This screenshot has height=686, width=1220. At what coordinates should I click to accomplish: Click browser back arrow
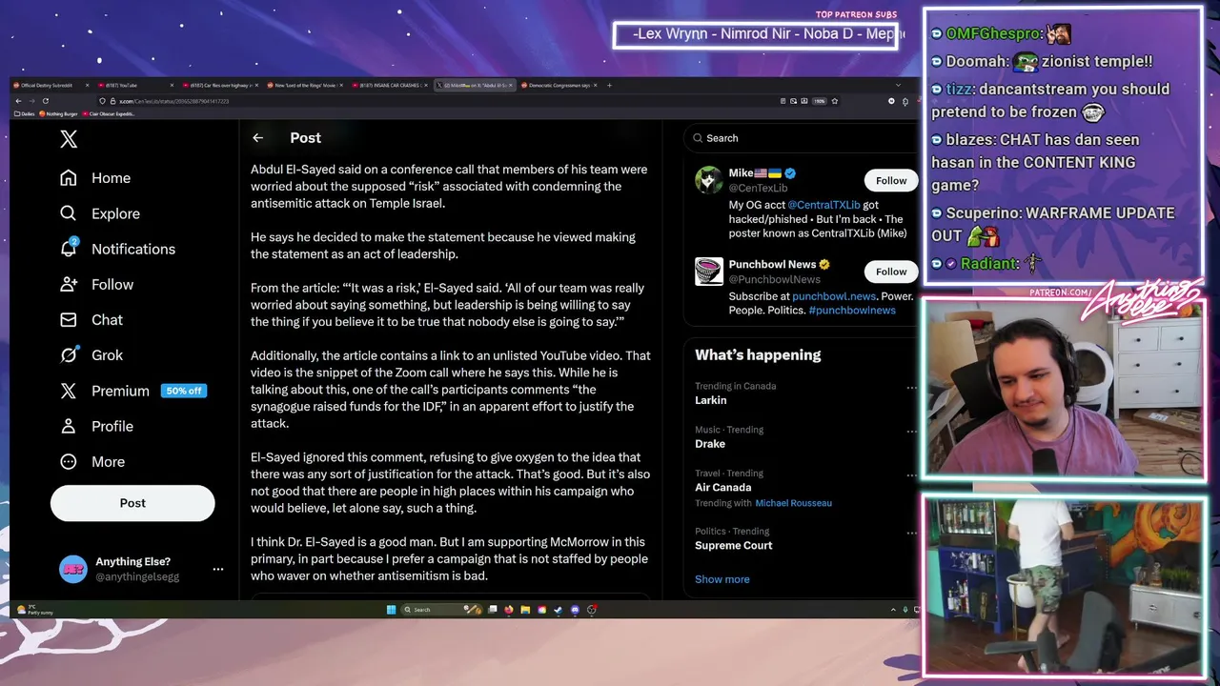(18, 101)
